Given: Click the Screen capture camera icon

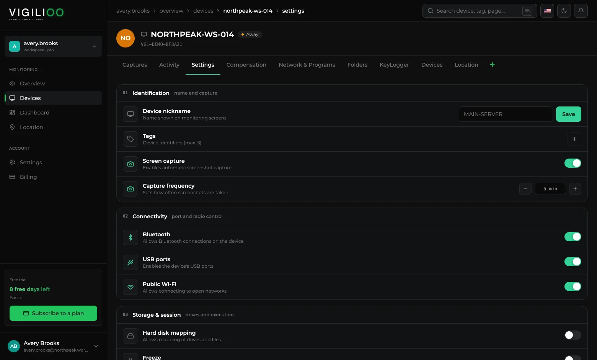Looking at the screenshot, I should tap(130, 164).
